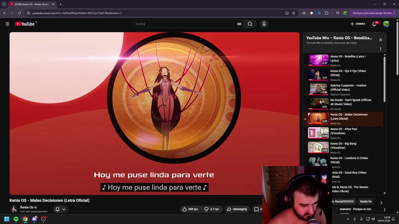The height and width of the screenshot is (224, 399).
Task: Open the blue sound waves extension
Action: [319, 13]
